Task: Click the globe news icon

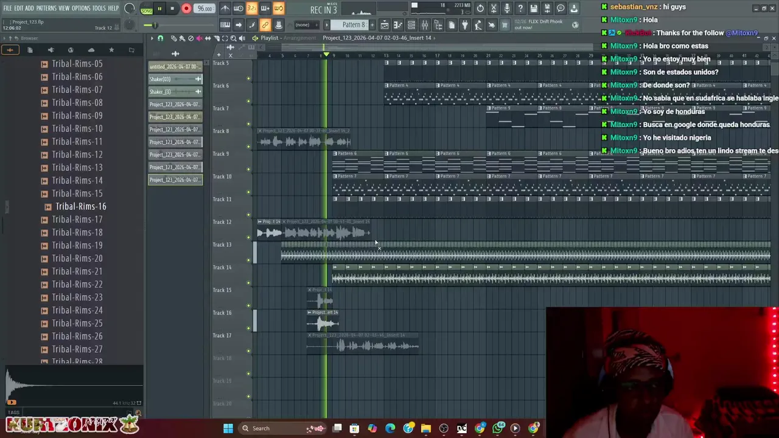Action: click(x=575, y=25)
